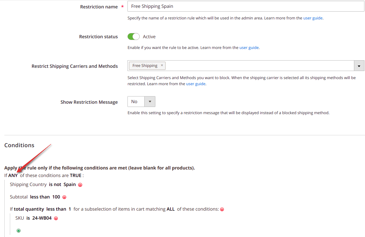The image size is (365, 237).
Task: Open user guide link under Restriction status
Action: (x=249, y=48)
